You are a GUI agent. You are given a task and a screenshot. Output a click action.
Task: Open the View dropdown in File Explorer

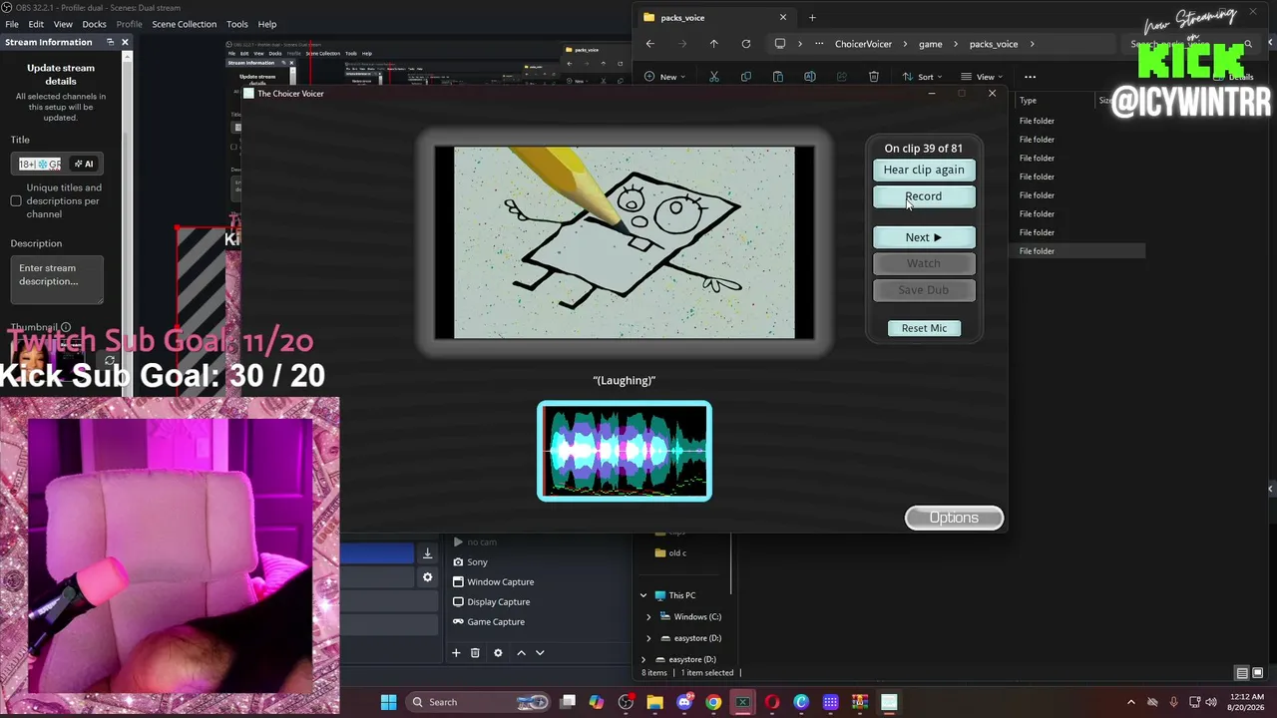[982, 77]
